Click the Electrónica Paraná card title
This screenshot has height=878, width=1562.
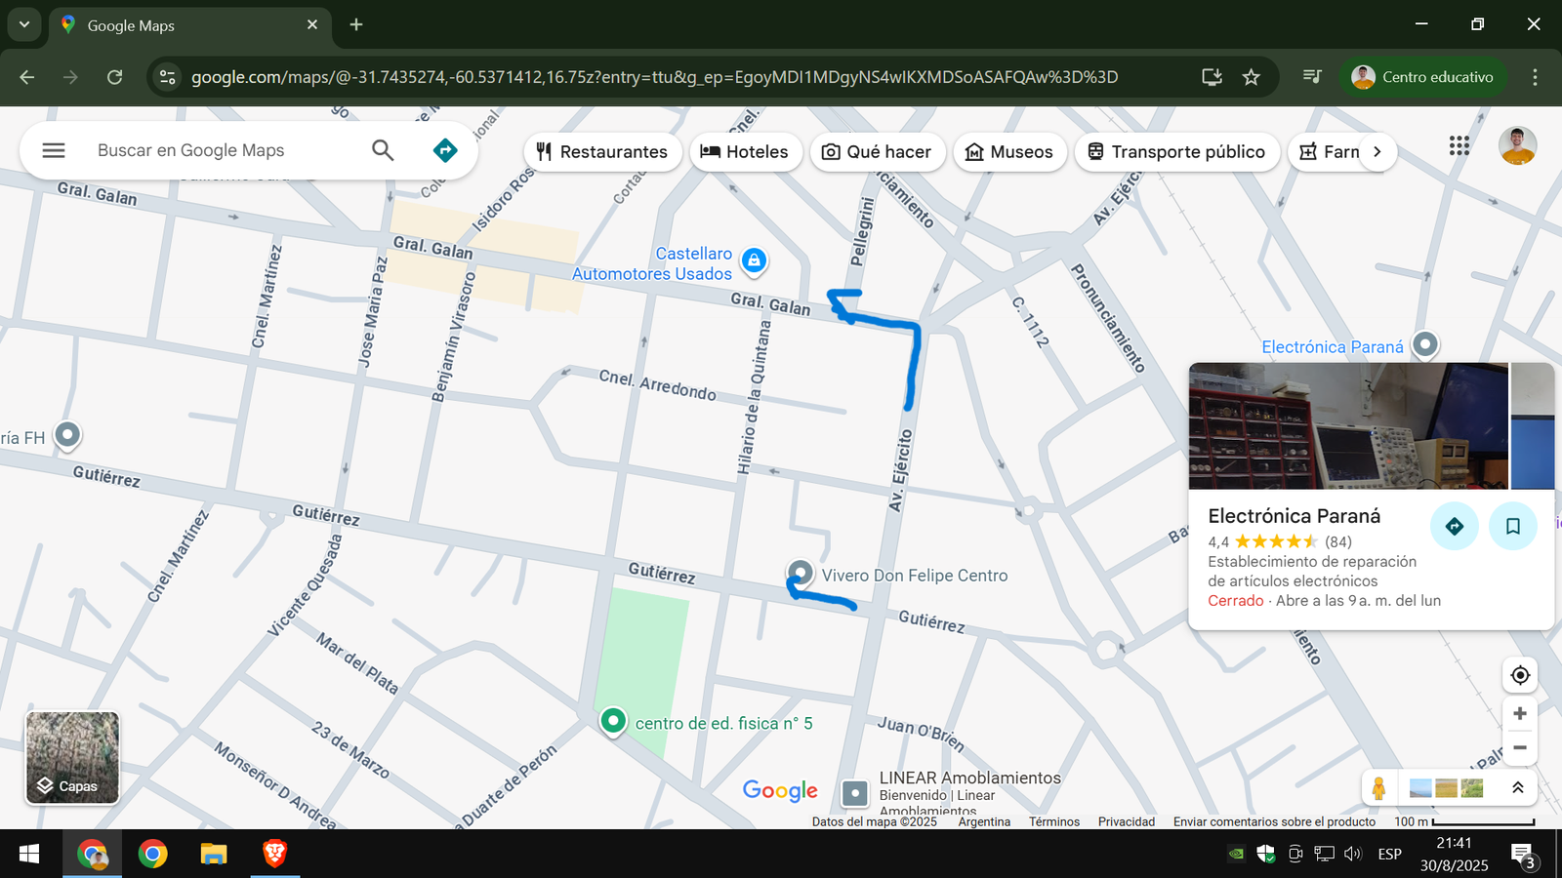click(1294, 516)
